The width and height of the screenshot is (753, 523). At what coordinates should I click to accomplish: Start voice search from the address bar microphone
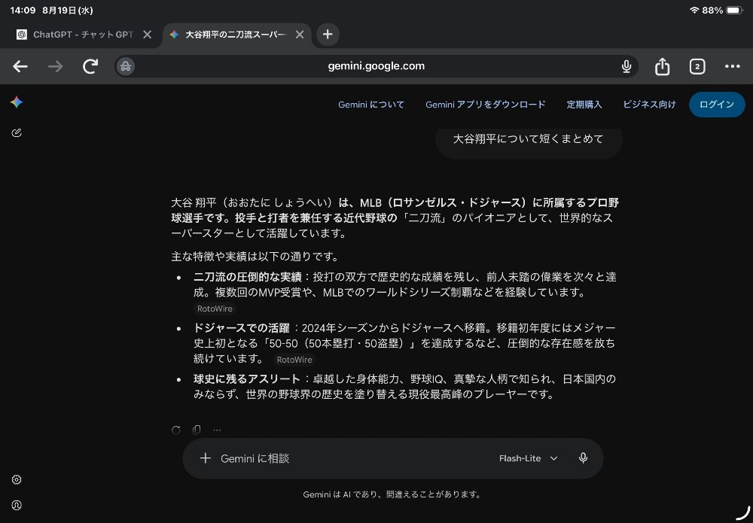click(626, 66)
